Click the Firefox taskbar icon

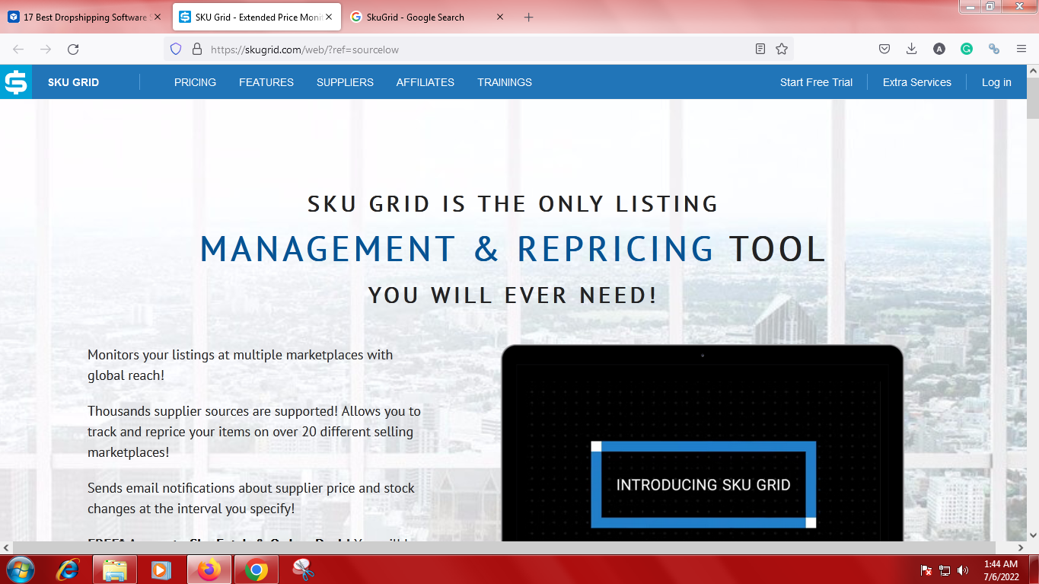click(209, 570)
